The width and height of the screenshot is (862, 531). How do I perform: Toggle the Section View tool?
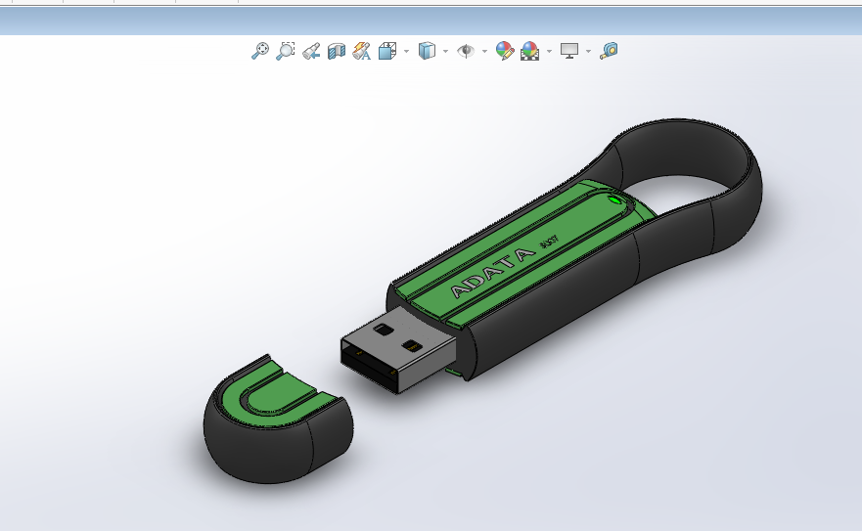(337, 51)
